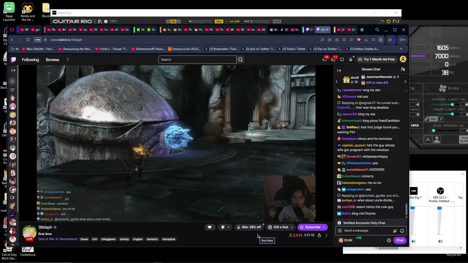The width and height of the screenshot is (468, 263).
Task: Open the Rachmaninoff Piano bookmark
Action: click(148, 49)
